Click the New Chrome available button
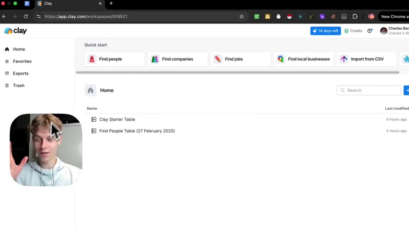The height and width of the screenshot is (230, 409). 394,16
